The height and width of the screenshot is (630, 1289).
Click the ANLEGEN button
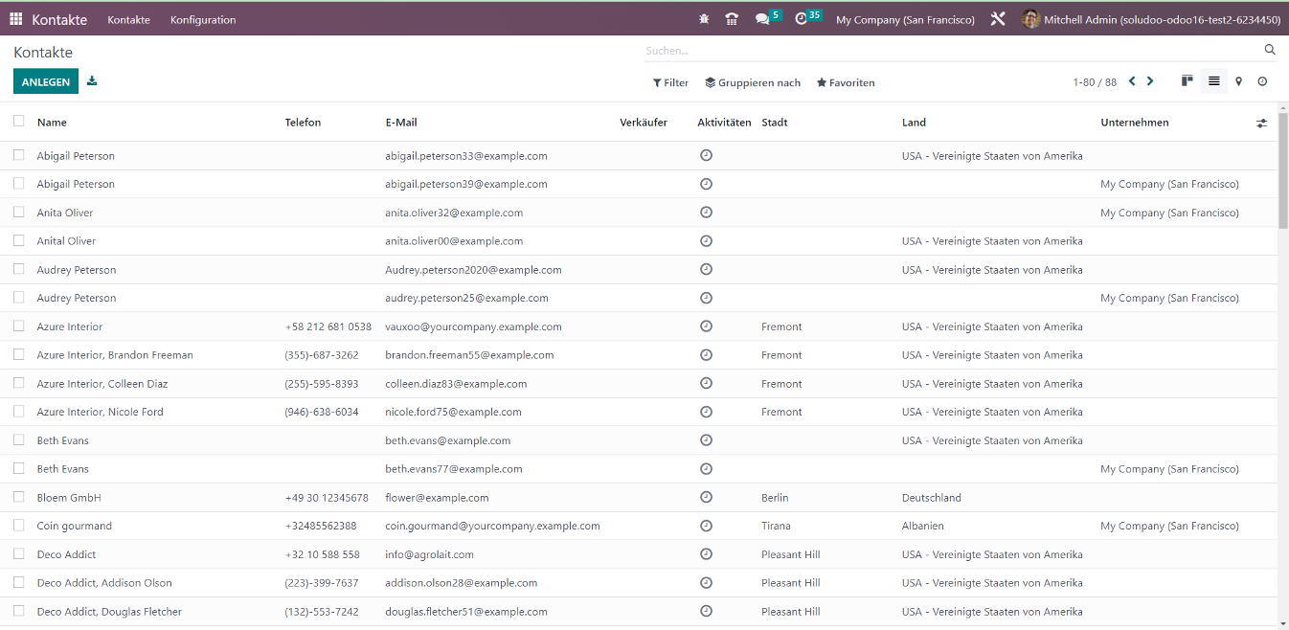coord(46,82)
